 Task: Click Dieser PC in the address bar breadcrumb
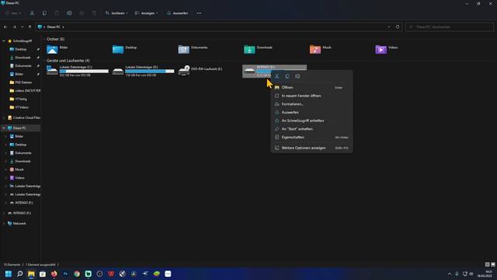(x=54, y=27)
